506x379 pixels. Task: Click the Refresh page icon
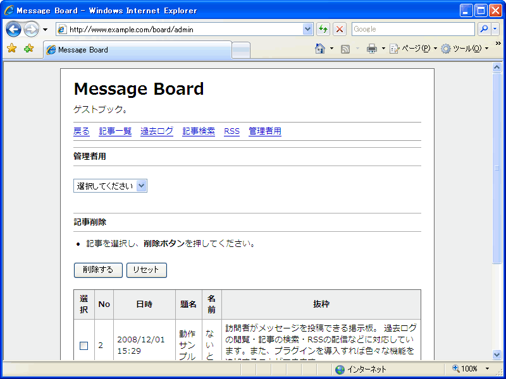point(323,29)
